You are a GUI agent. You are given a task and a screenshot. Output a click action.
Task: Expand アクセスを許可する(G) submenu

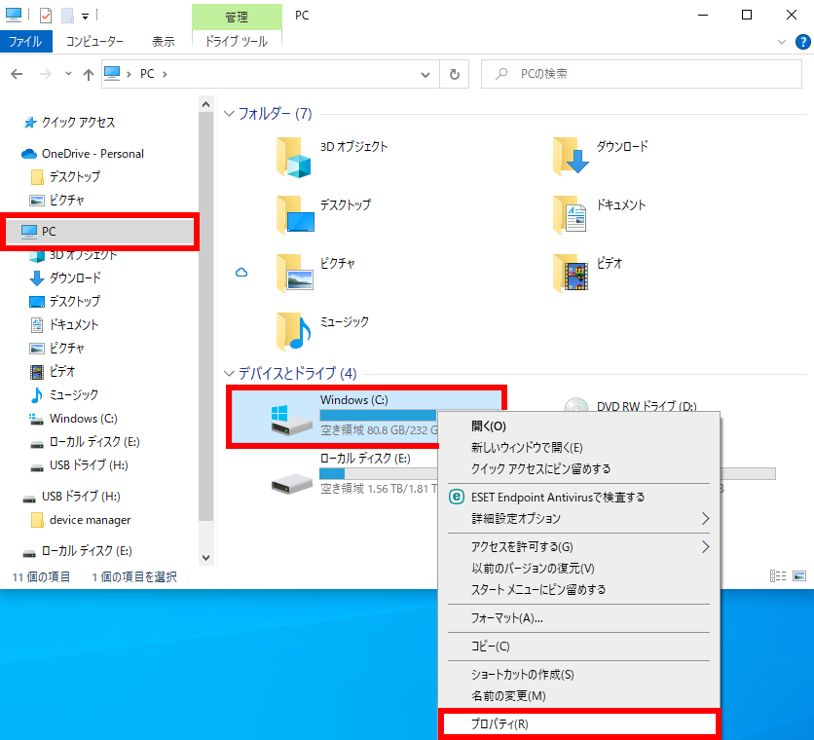pos(578,547)
